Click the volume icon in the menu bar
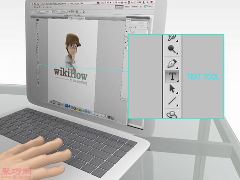 click(126, 3)
